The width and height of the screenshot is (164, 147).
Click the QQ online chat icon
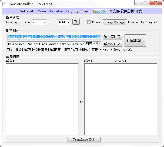tap(99, 11)
